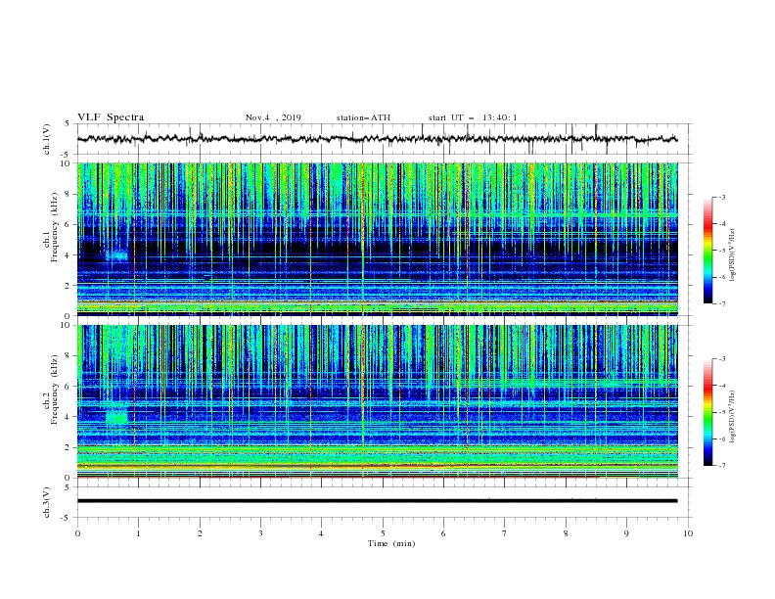This screenshot has height=599, width=775.
Task: Click the ch.3(V) axis label
Action: 47,502
